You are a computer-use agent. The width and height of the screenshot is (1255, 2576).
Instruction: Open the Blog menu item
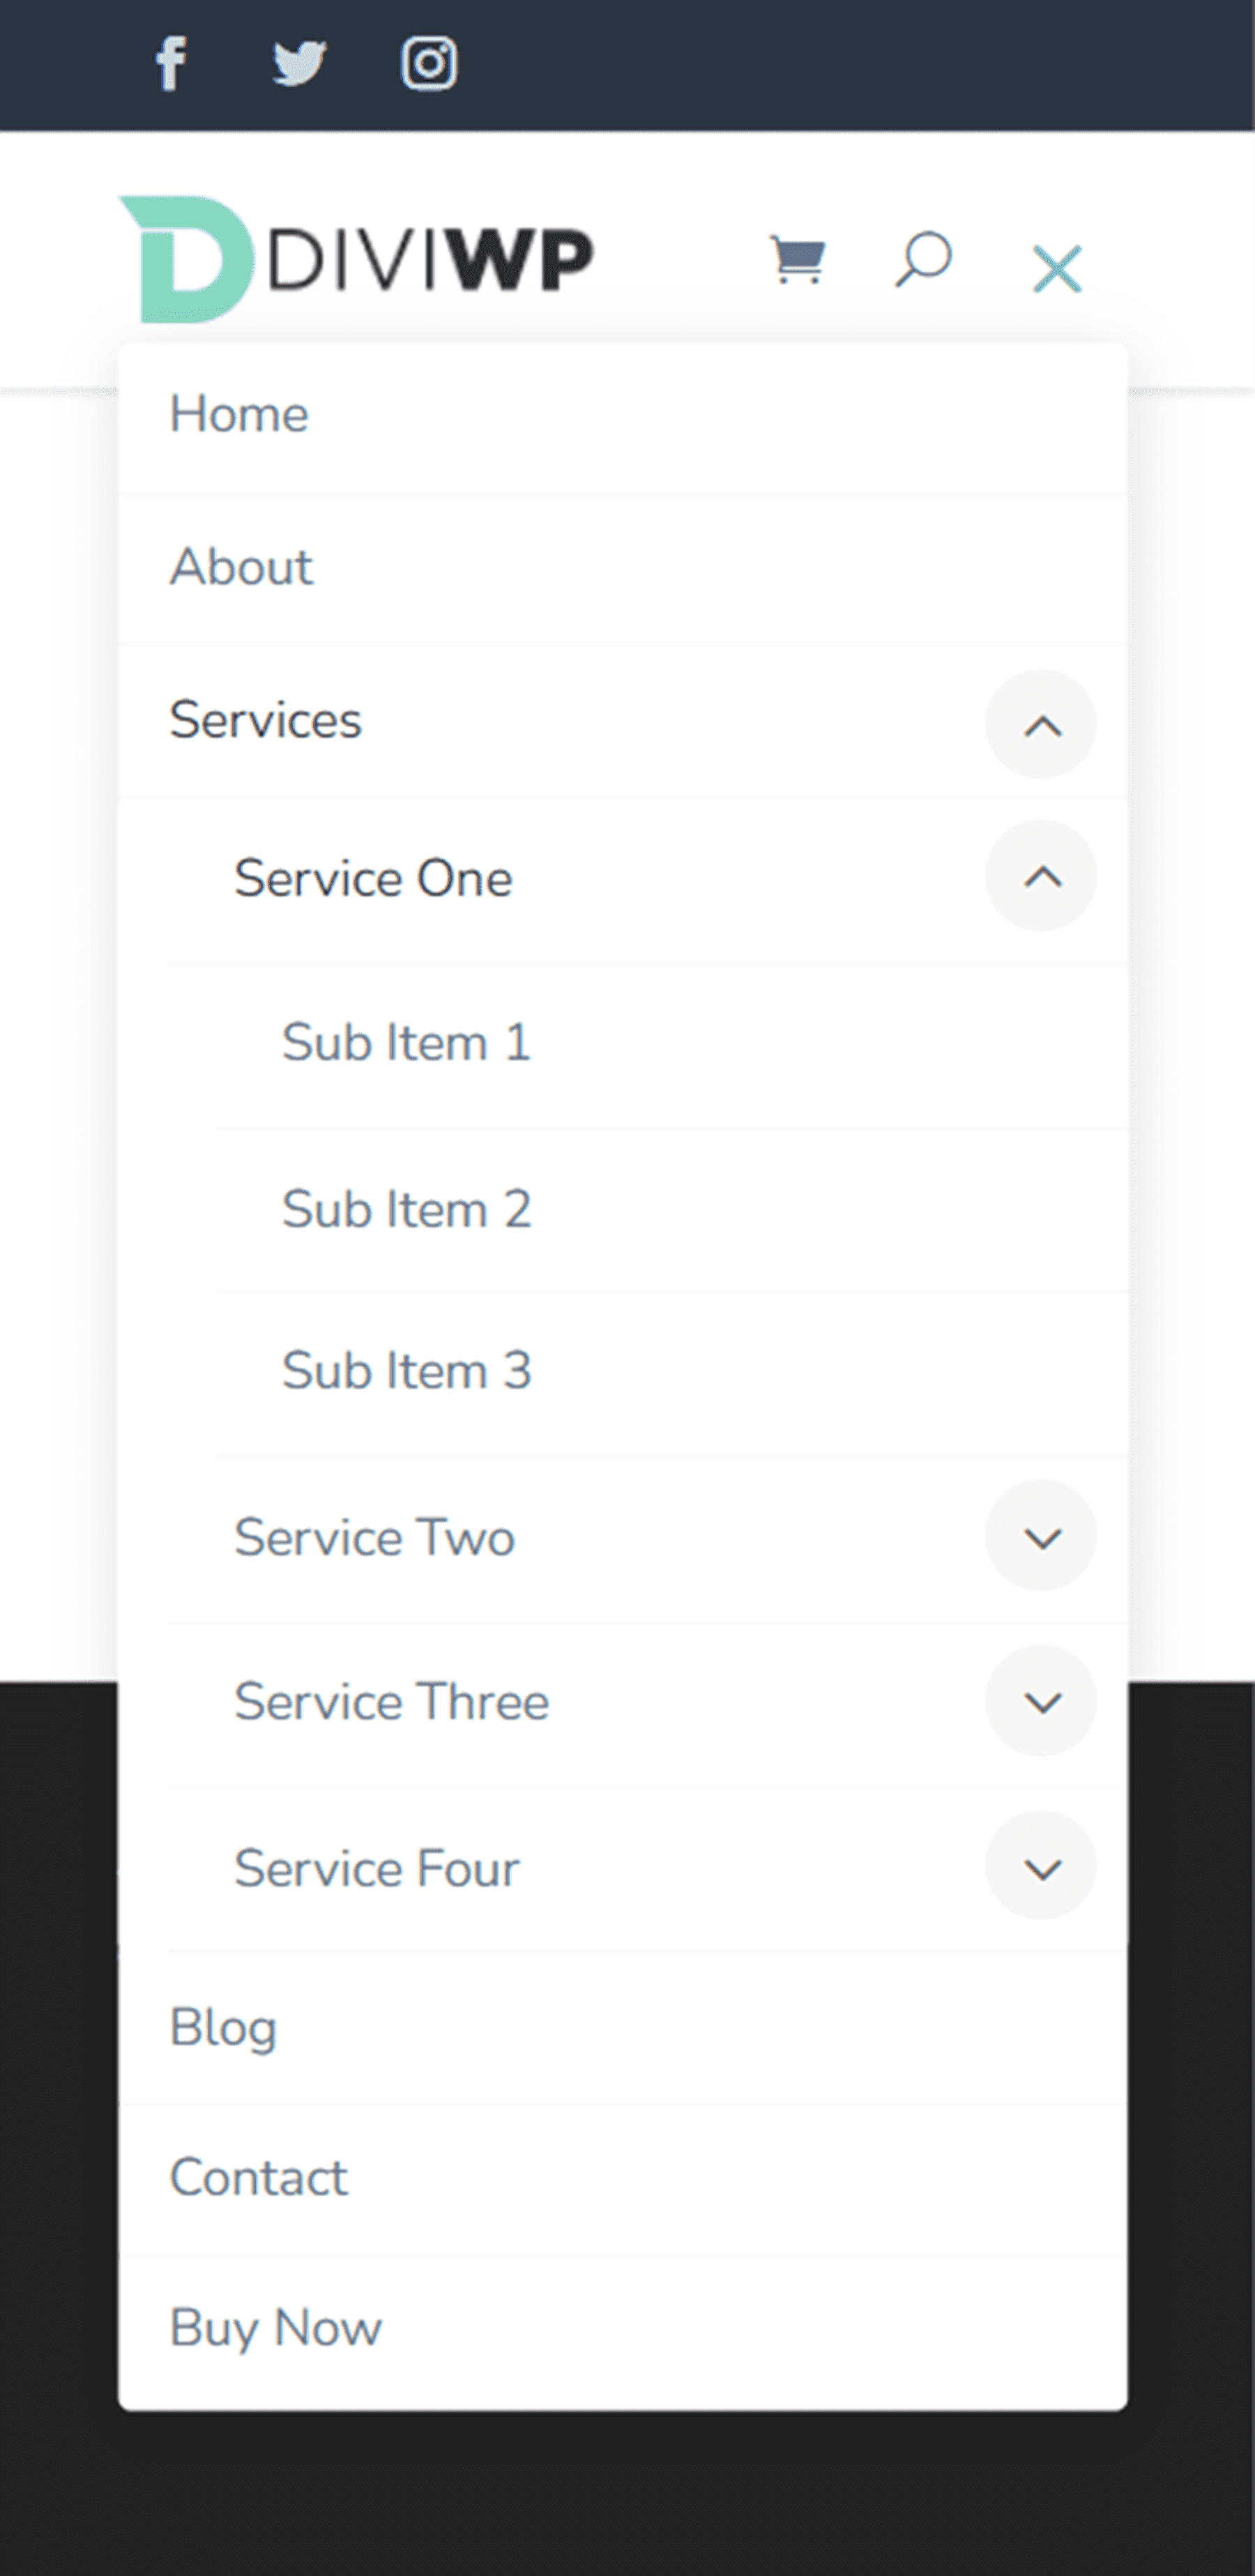coord(223,2027)
